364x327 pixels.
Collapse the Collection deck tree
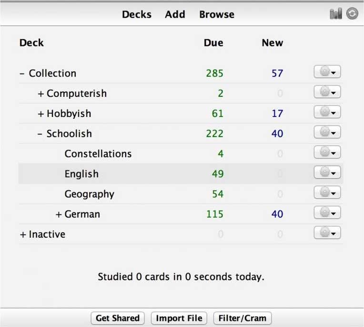pyautogui.click(x=22, y=74)
